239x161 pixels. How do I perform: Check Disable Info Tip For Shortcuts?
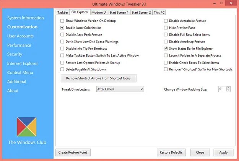click(x=62, y=49)
